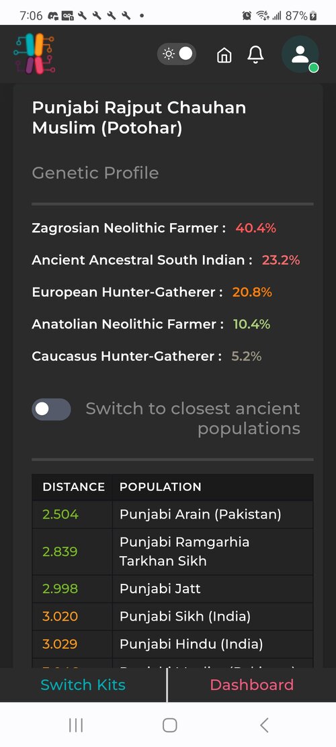The height and width of the screenshot is (747, 336).
Task: Go to home via house icon
Action: click(x=224, y=55)
